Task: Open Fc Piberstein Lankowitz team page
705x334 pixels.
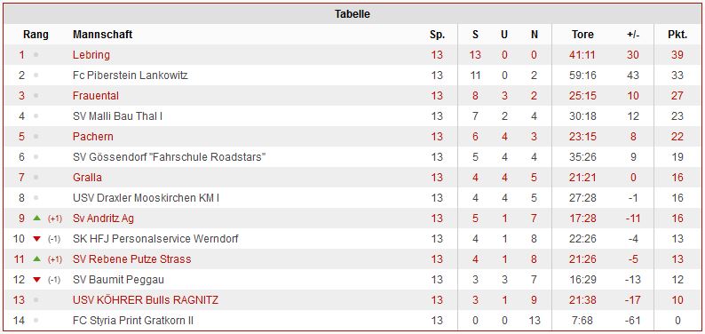Action: point(130,76)
